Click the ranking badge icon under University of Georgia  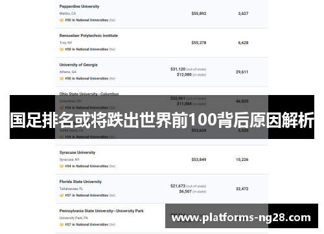tap(62, 78)
